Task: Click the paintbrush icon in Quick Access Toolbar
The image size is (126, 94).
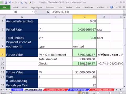Action: pyautogui.click(x=30, y=3)
